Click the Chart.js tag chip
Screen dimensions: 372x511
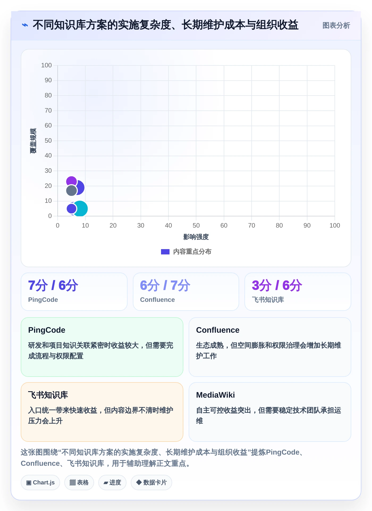click(40, 482)
